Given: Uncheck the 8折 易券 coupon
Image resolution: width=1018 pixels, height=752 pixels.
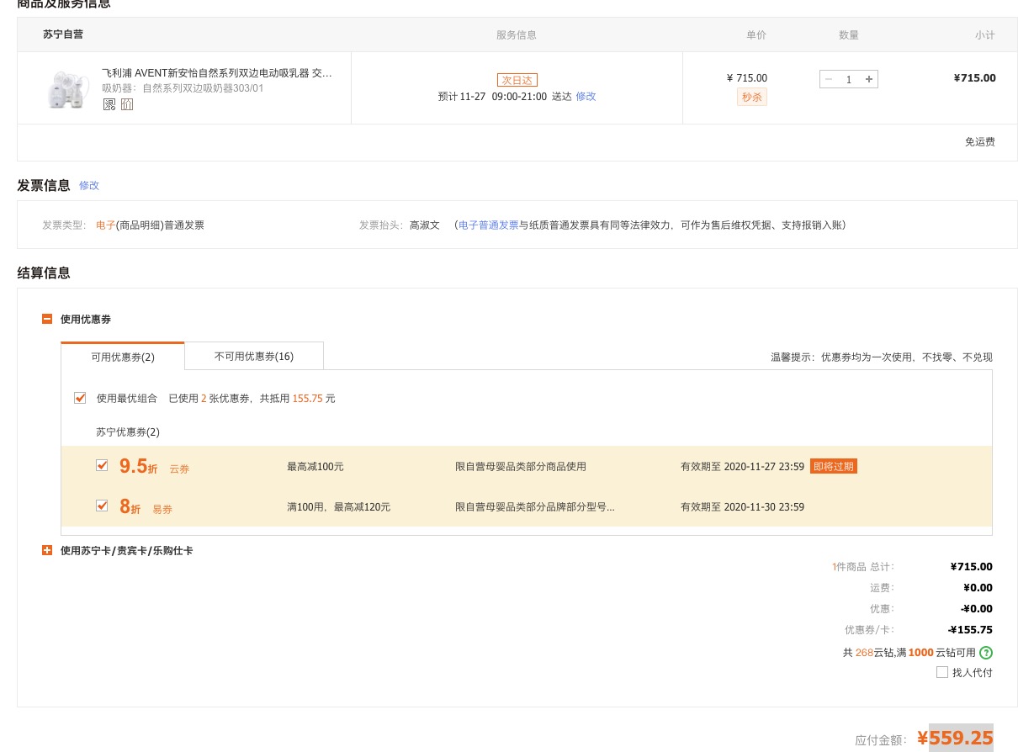Looking at the screenshot, I should click(102, 506).
